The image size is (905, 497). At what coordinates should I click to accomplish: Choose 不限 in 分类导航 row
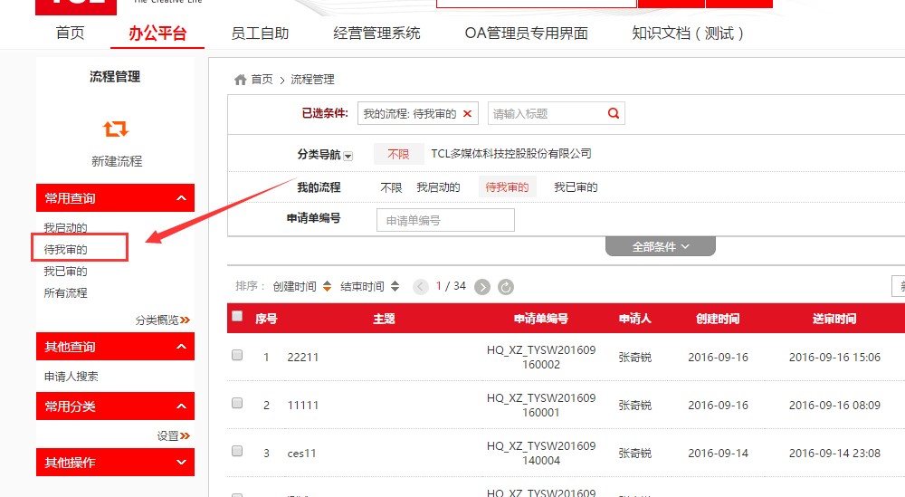398,154
